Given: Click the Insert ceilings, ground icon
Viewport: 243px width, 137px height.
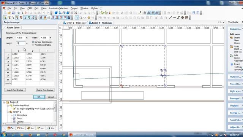Looking at the screenshot, I should tap(232, 64).
